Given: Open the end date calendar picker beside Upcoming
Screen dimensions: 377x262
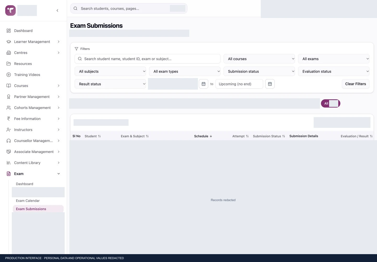Looking at the screenshot, I should coord(270,84).
